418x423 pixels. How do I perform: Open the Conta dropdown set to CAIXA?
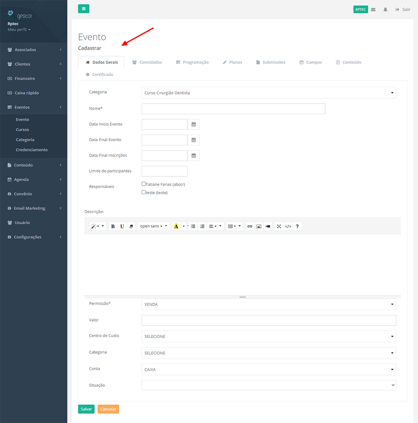[x=268, y=370]
